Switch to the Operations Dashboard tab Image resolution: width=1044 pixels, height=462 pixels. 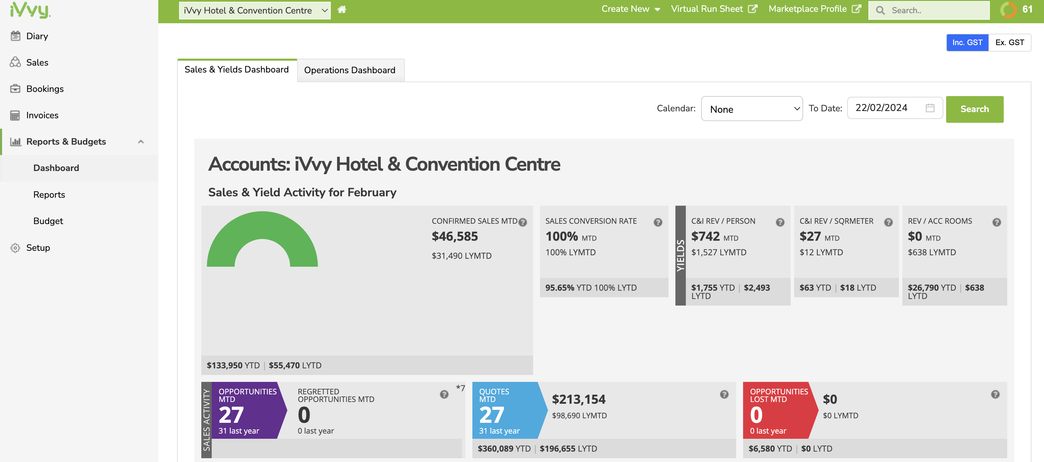(350, 70)
